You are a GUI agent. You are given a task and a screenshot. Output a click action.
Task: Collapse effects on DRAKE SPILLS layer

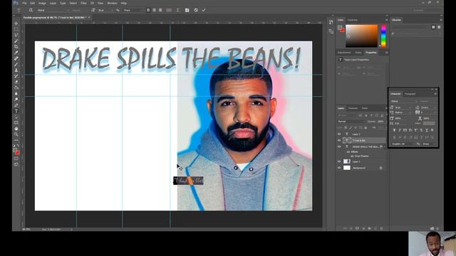click(x=385, y=146)
